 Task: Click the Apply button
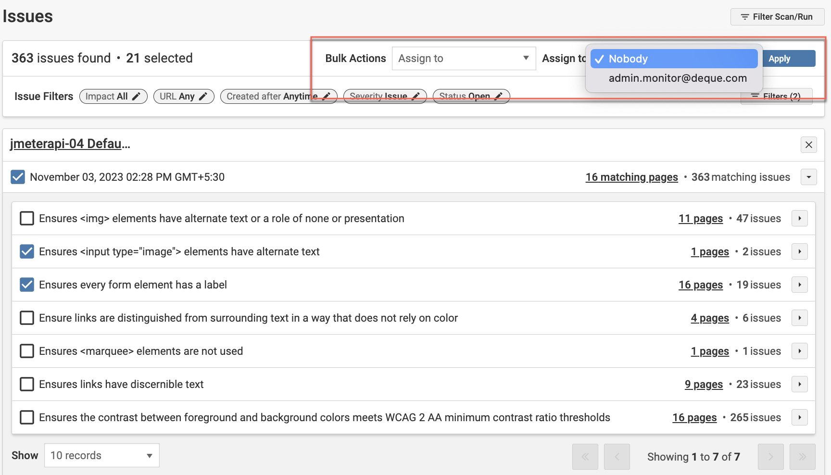pyautogui.click(x=788, y=59)
